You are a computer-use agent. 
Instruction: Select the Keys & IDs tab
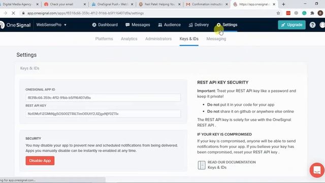click(189, 39)
